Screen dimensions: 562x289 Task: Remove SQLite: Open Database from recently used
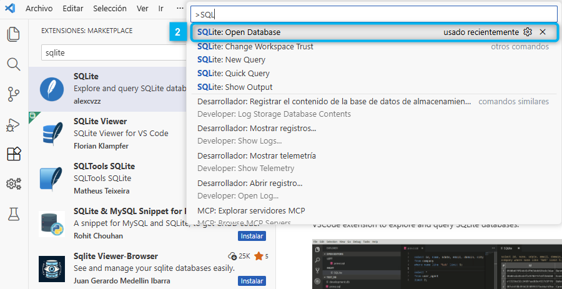[x=543, y=32]
